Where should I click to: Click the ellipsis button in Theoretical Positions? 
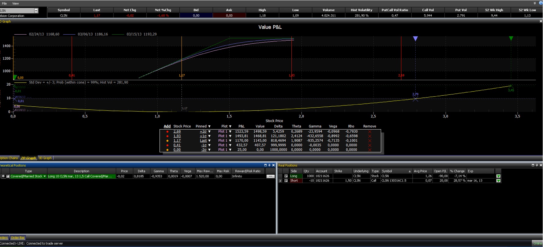click(270, 176)
